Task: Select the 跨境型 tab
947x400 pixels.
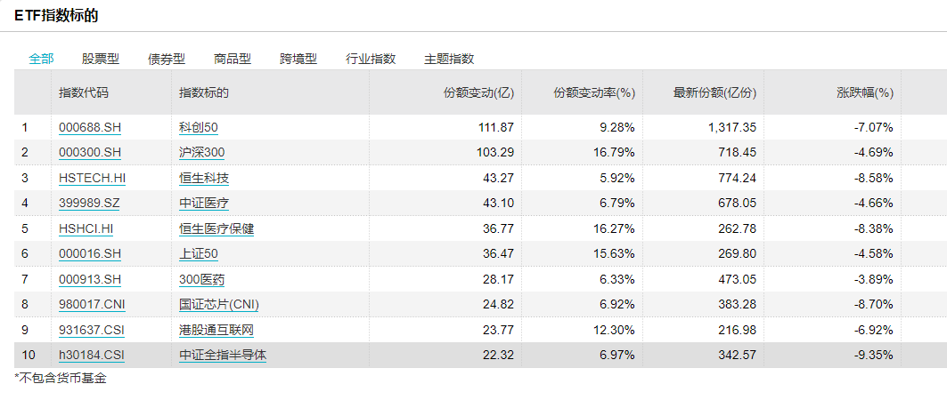Action: (298, 59)
